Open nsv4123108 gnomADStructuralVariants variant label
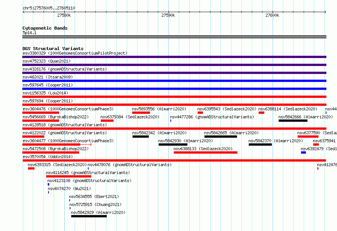This screenshot has width=337, height=231. (89, 181)
